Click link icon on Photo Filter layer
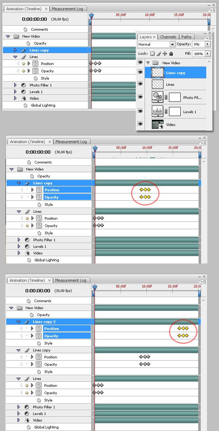This screenshot has height=431, width=219. (x=166, y=97)
